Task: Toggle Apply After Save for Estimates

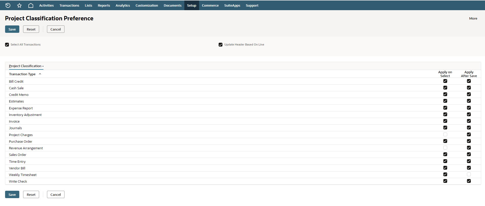Action: pos(469,101)
